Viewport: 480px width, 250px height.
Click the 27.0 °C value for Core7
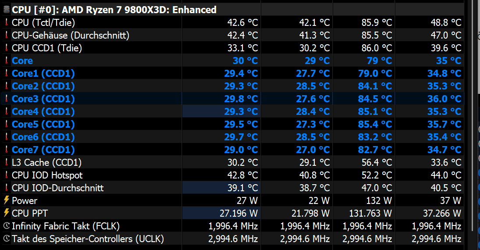point(313,150)
